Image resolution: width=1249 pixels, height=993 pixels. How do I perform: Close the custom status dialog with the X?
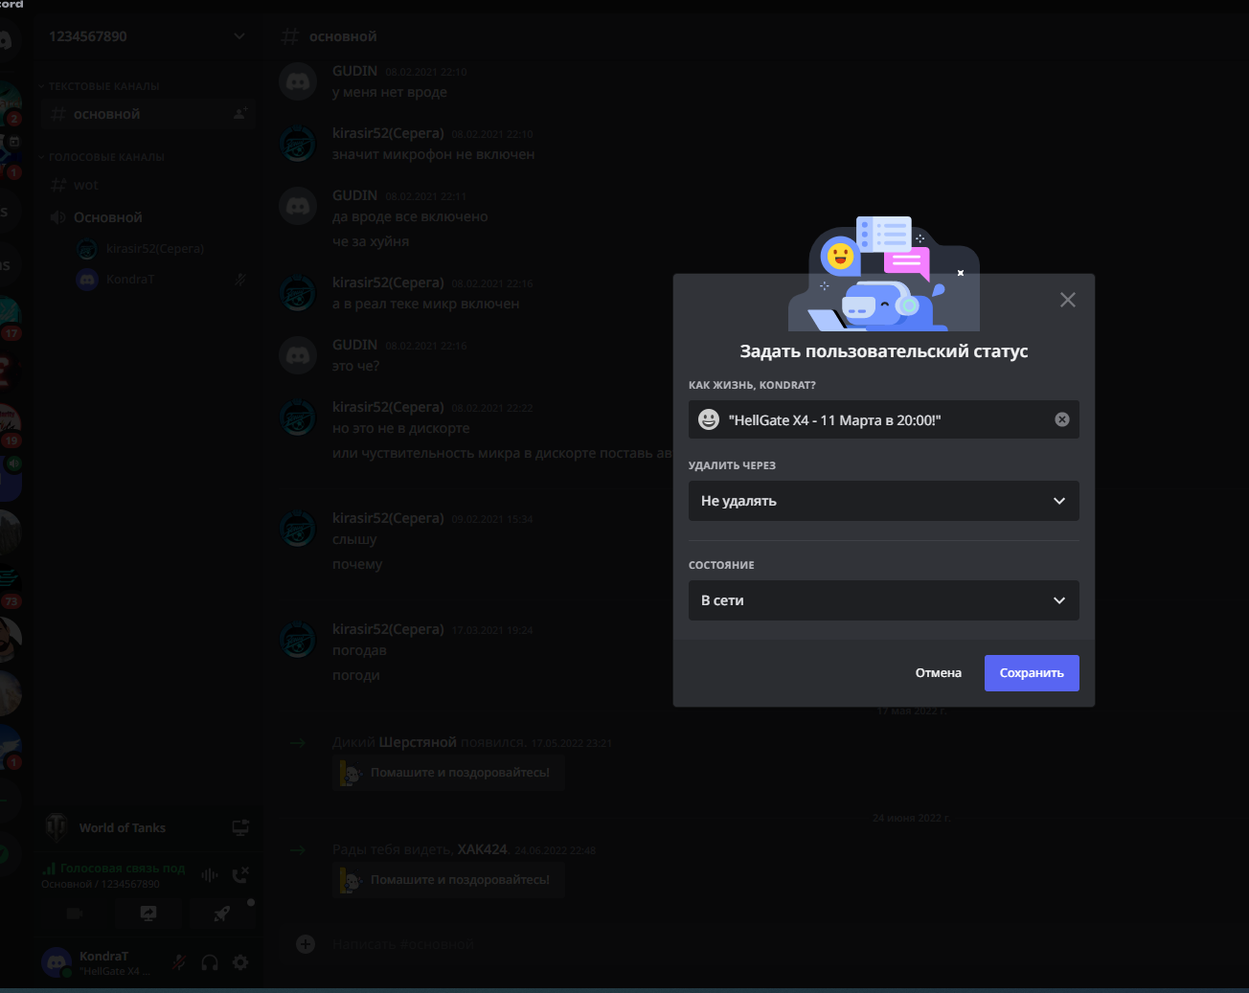click(1068, 300)
